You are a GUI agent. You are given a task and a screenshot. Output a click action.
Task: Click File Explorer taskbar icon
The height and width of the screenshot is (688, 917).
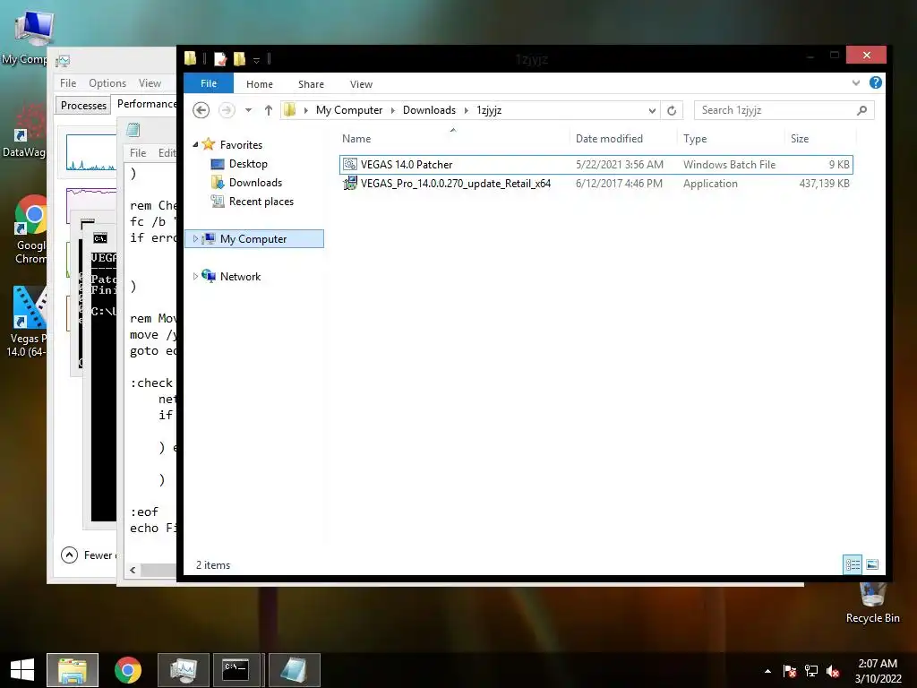coord(73,670)
